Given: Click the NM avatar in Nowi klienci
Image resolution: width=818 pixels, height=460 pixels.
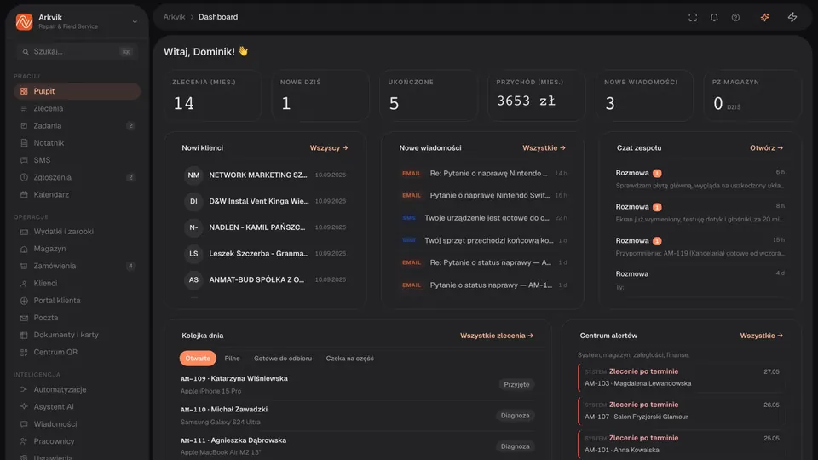Looking at the screenshot, I should 193,175.
